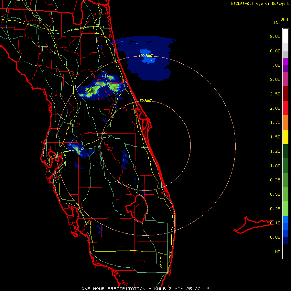Viewport: 291px width, 291px height.
Task: Select the 0.10 legend value
Action: [275, 223]
